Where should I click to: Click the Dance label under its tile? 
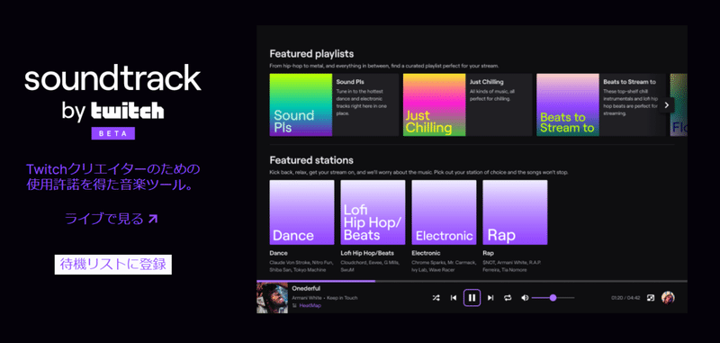click(x=278, y=253)
